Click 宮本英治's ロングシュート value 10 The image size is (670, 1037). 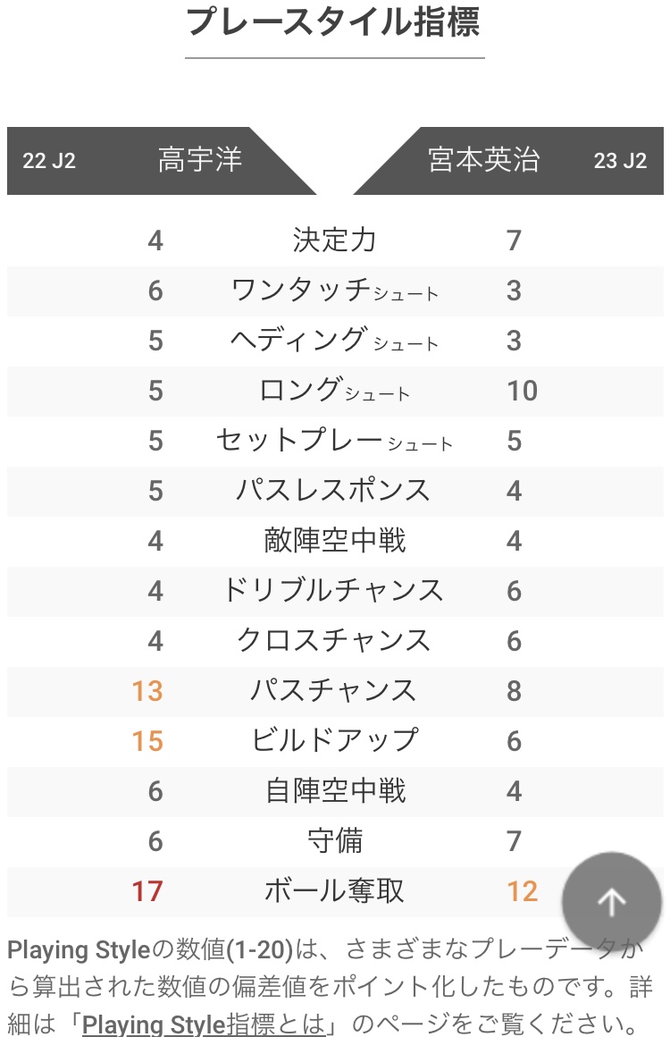tap(522, 391)
